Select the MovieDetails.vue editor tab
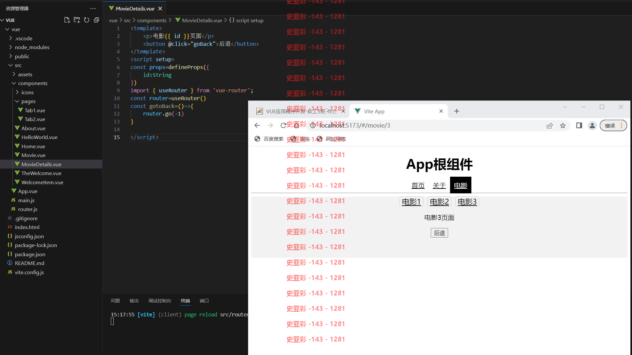Viewport: 632px width, 355px height. pos(134,9)
